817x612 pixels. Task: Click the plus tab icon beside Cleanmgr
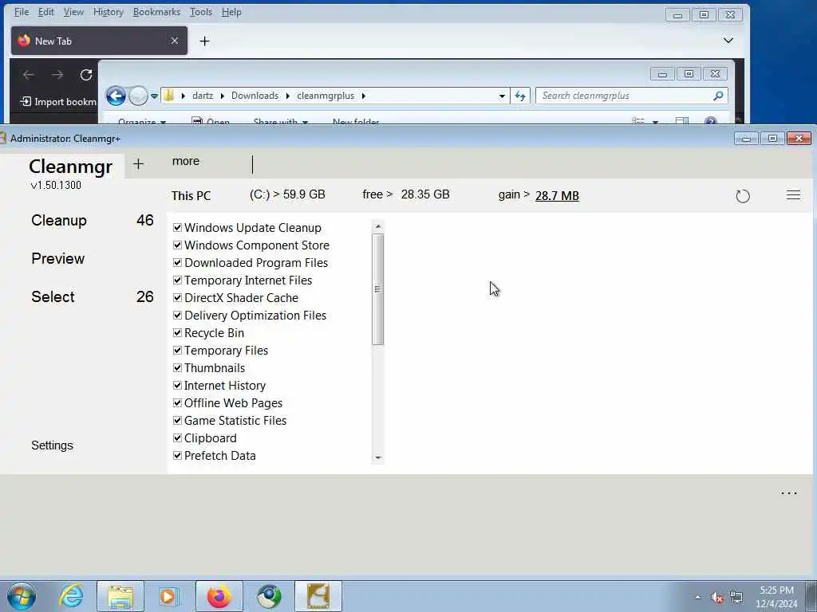point(138,164)
